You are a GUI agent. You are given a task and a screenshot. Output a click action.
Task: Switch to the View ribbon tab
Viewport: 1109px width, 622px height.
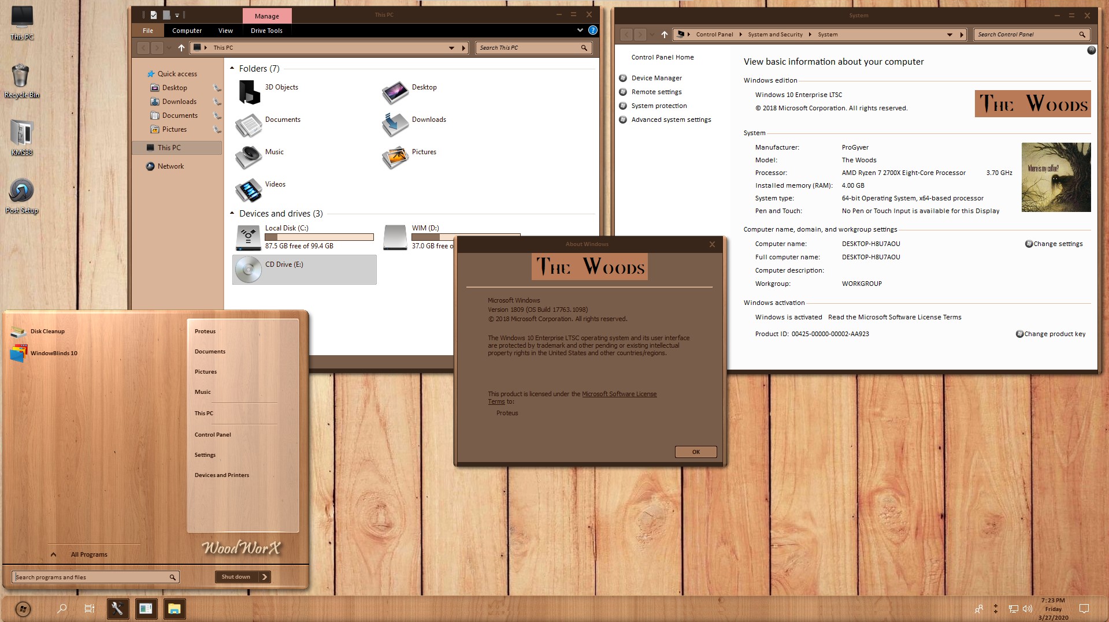[225, 31]
